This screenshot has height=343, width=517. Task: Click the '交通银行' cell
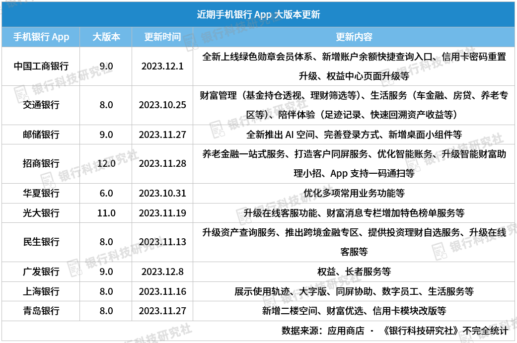point(41,105)
